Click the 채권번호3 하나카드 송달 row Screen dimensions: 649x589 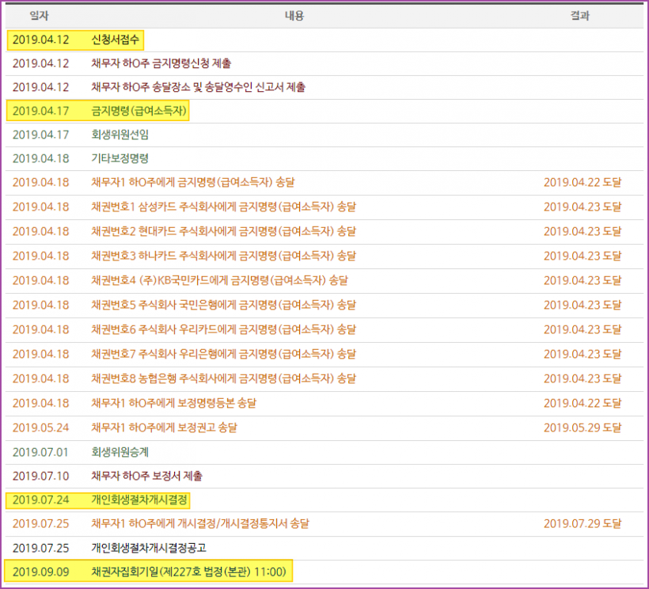[324, 256]
